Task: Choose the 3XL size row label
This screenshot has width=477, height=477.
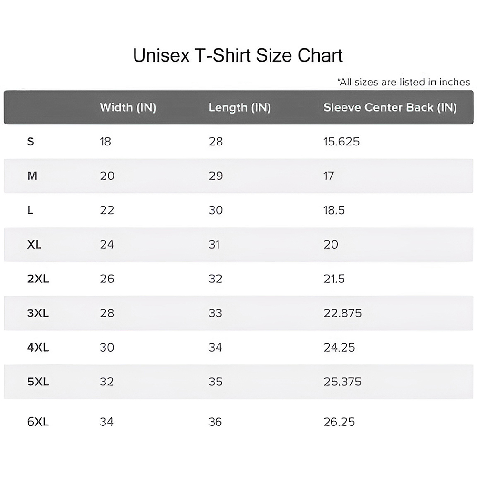Action: point(38,313)
